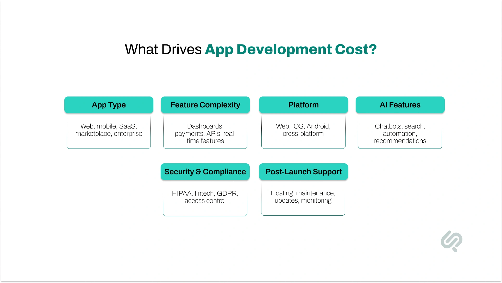
Task: Select the Security & Compliance header card
Action: 205,172
